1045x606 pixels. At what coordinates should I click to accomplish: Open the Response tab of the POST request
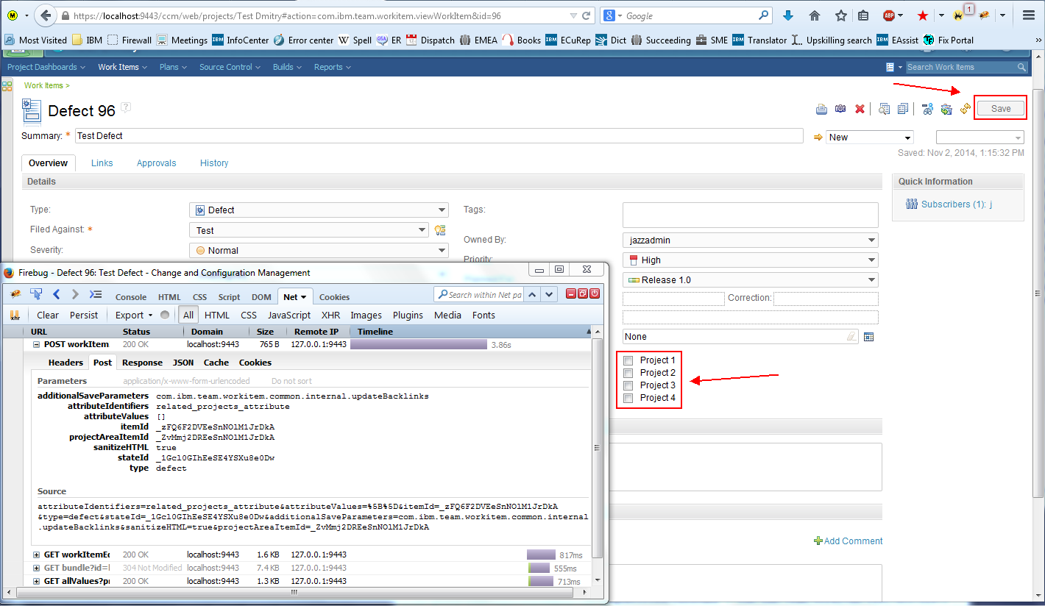142,363
